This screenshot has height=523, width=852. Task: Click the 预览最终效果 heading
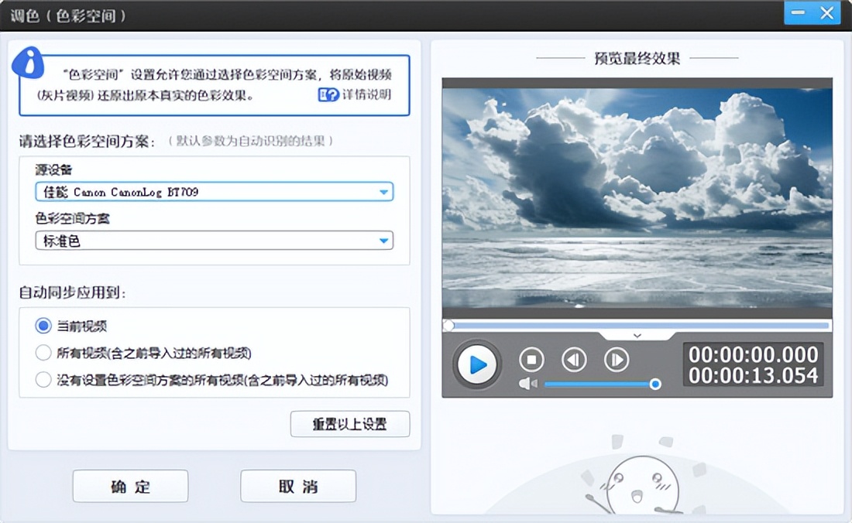pos(637,58)
